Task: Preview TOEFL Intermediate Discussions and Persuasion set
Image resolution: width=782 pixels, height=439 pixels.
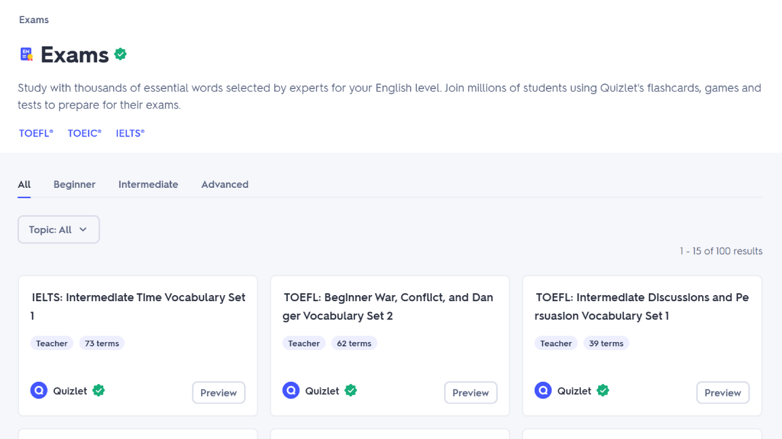Action: point(723,393)
